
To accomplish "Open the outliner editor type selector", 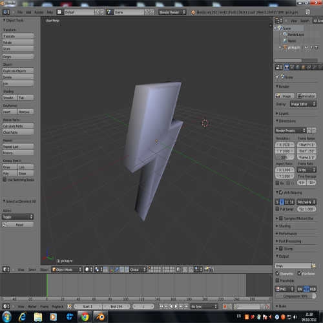I will [278, 21].
